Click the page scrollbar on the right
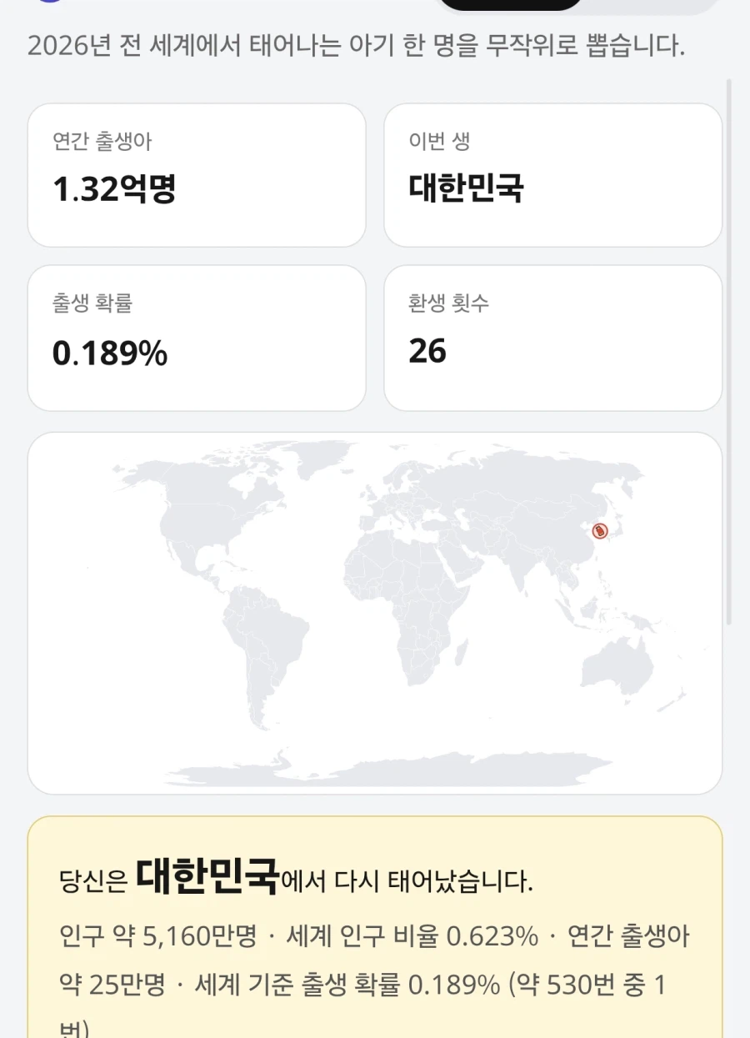Image resolution: width=750 pixels, height=1038 pixels. pos(729,350)
